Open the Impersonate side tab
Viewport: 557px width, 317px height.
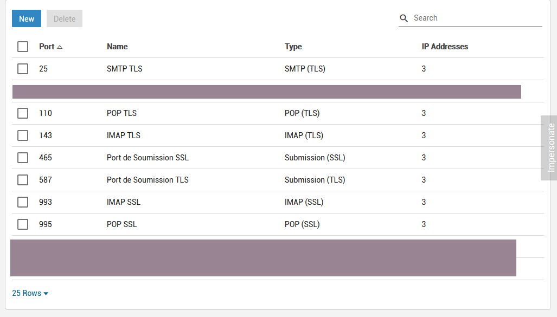[549, 147]
